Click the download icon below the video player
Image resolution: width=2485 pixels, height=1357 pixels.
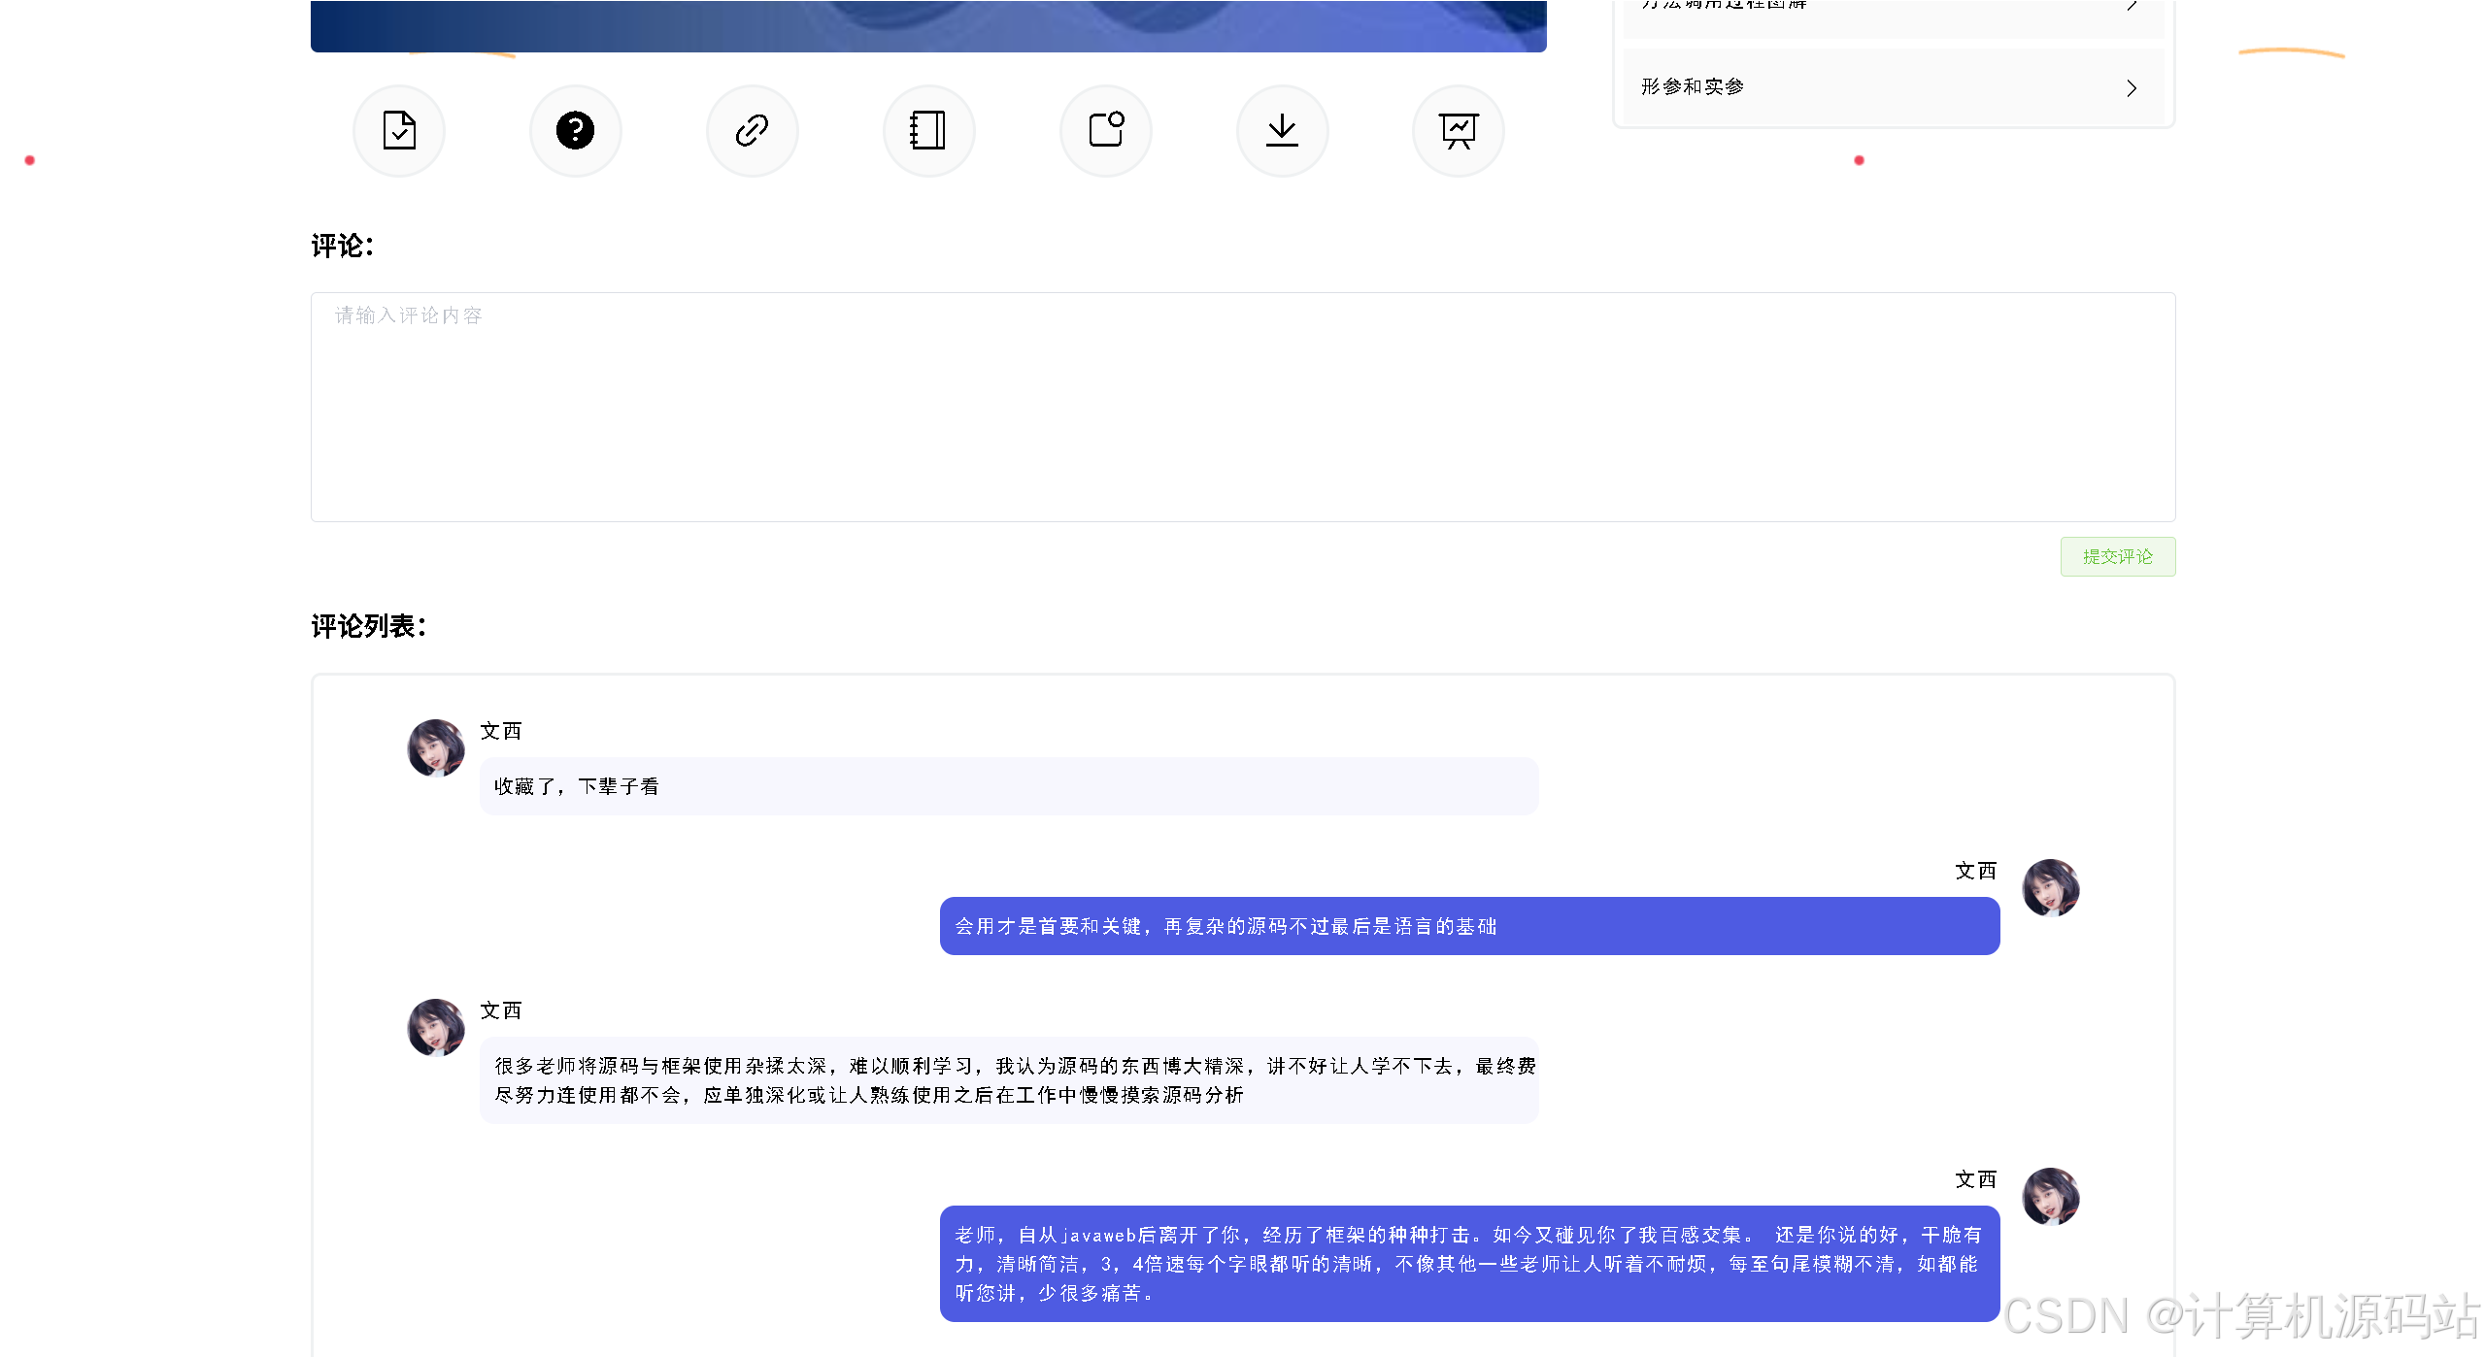(1282, 130)
